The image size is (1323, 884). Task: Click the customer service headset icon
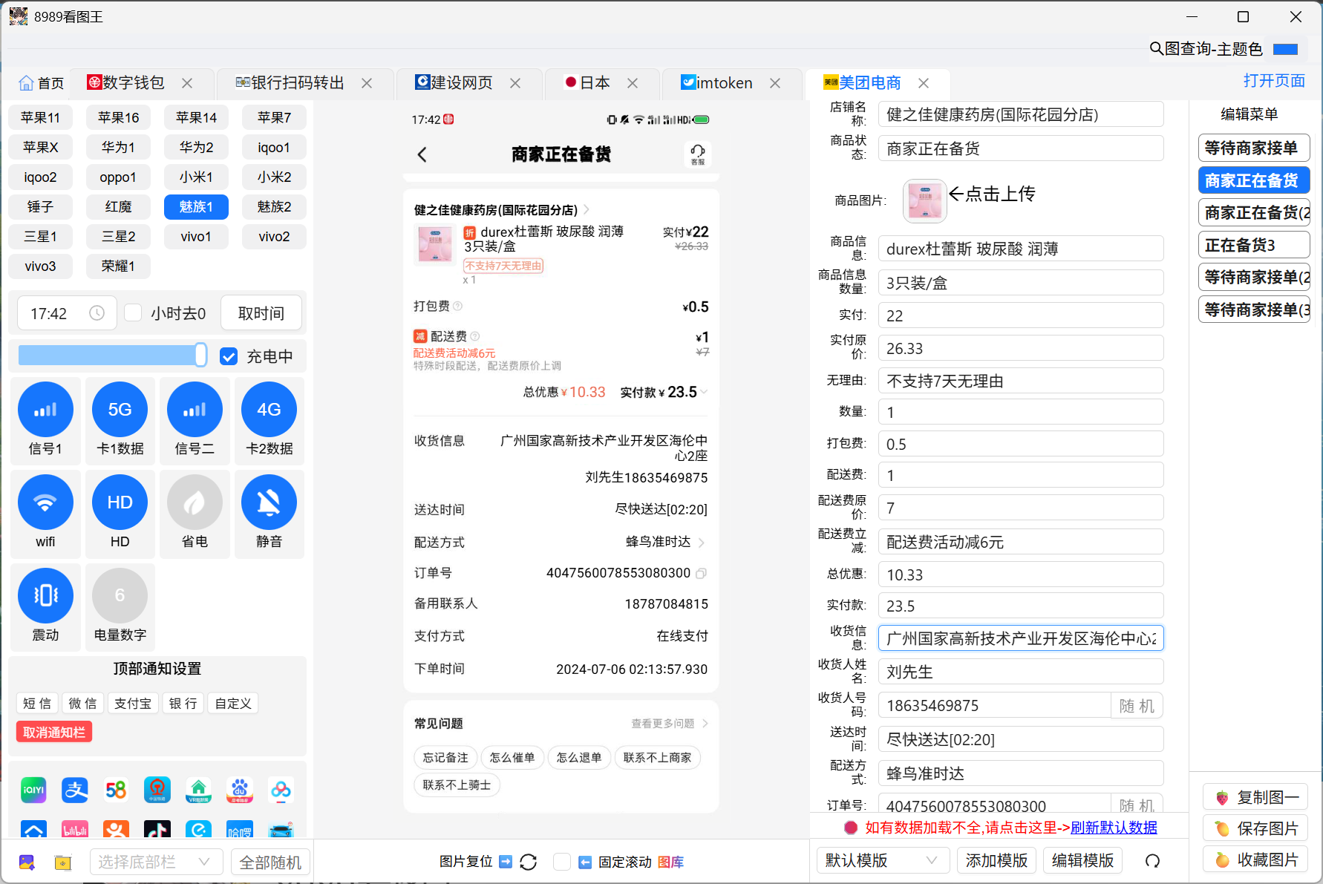tap(698, 154)
